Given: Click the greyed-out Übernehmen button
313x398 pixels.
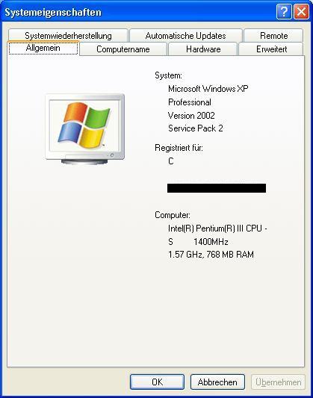Looking at the screenshot, I should [278, 382].
